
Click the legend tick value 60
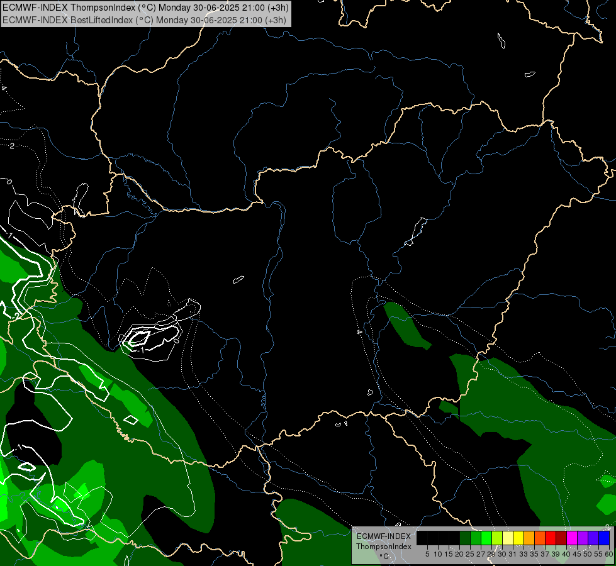pyautogui.click(x=609, y=554)
